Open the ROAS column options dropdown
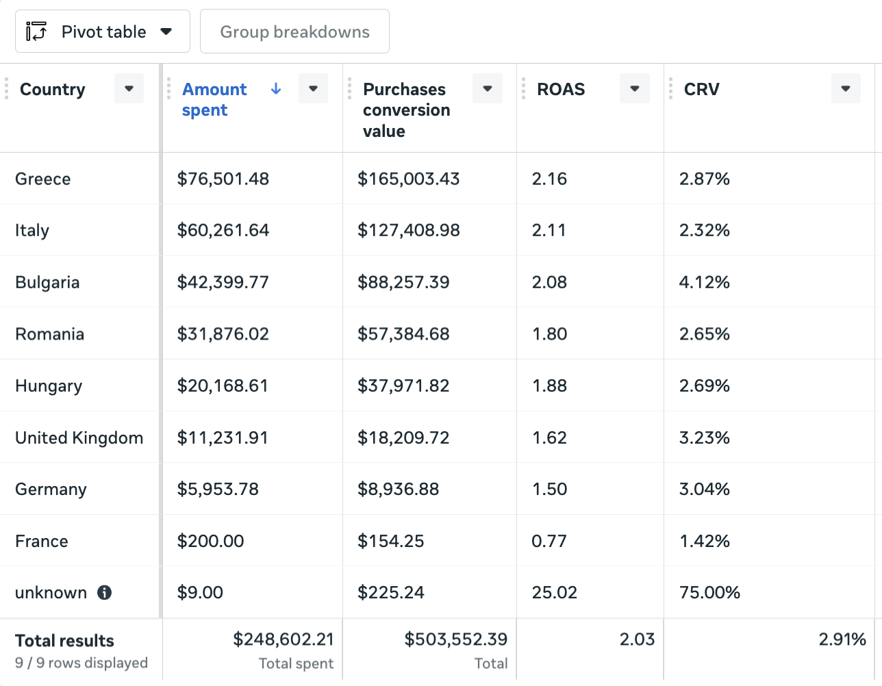882x686 pixels. [x=635, y=88]
